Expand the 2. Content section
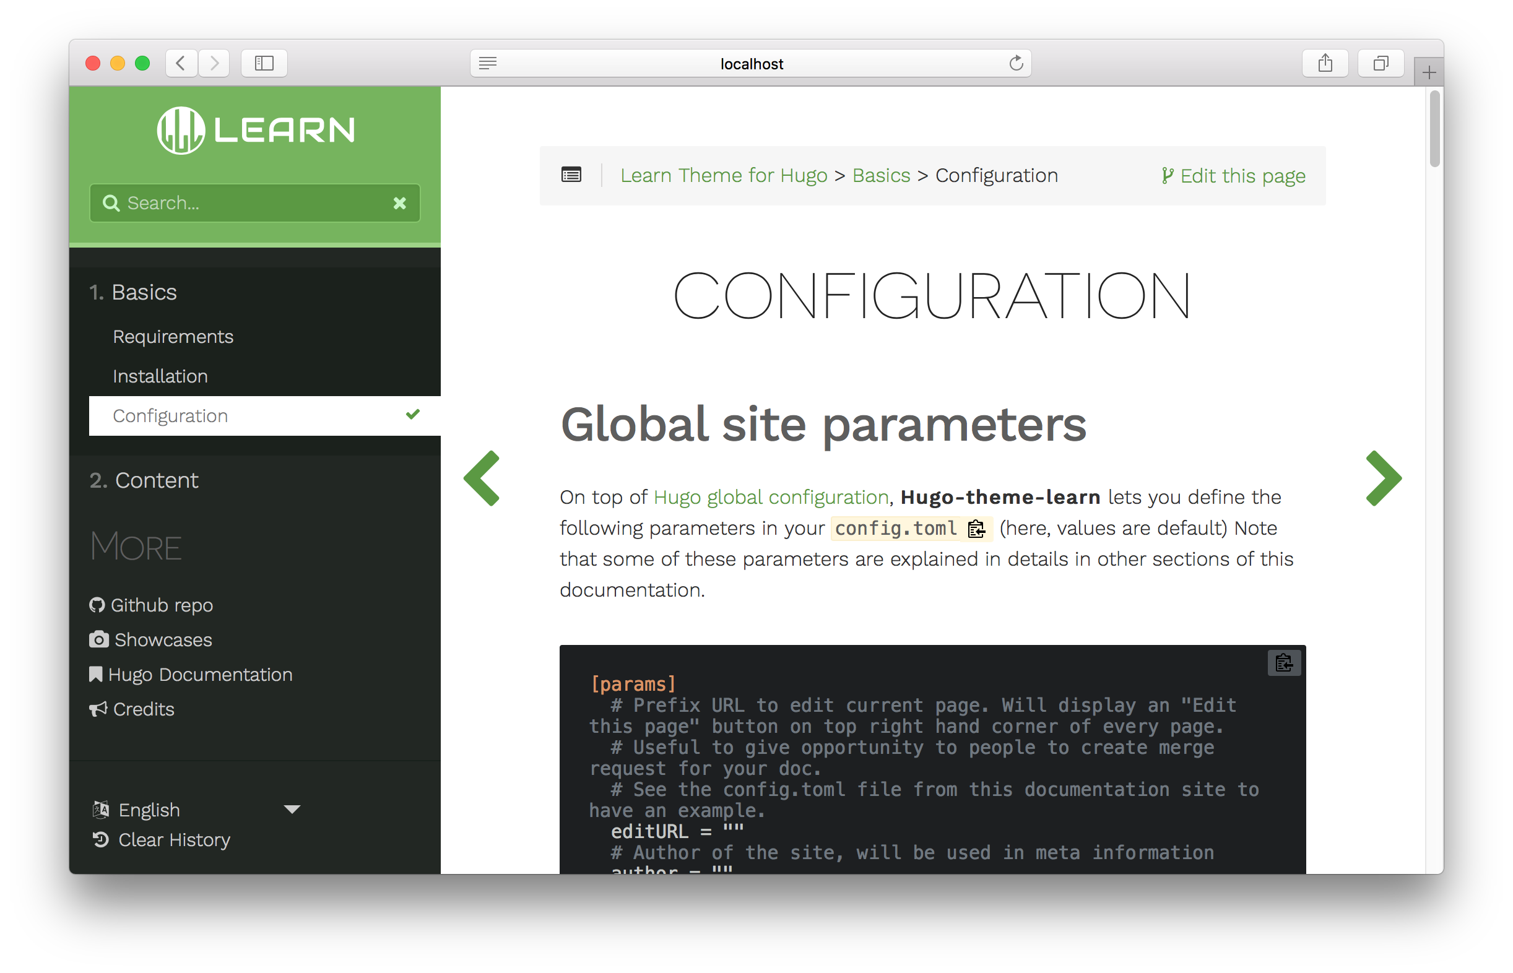 tap(144, 480)
